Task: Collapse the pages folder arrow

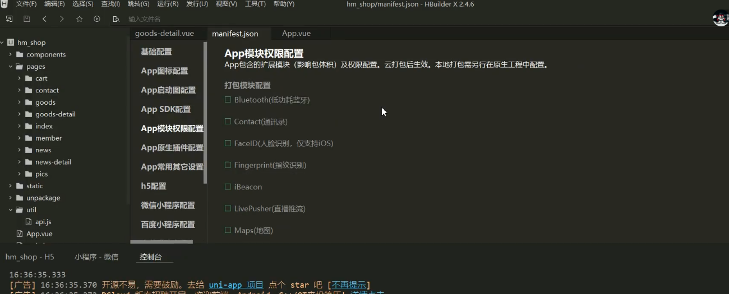Action: tap(11, 67)
